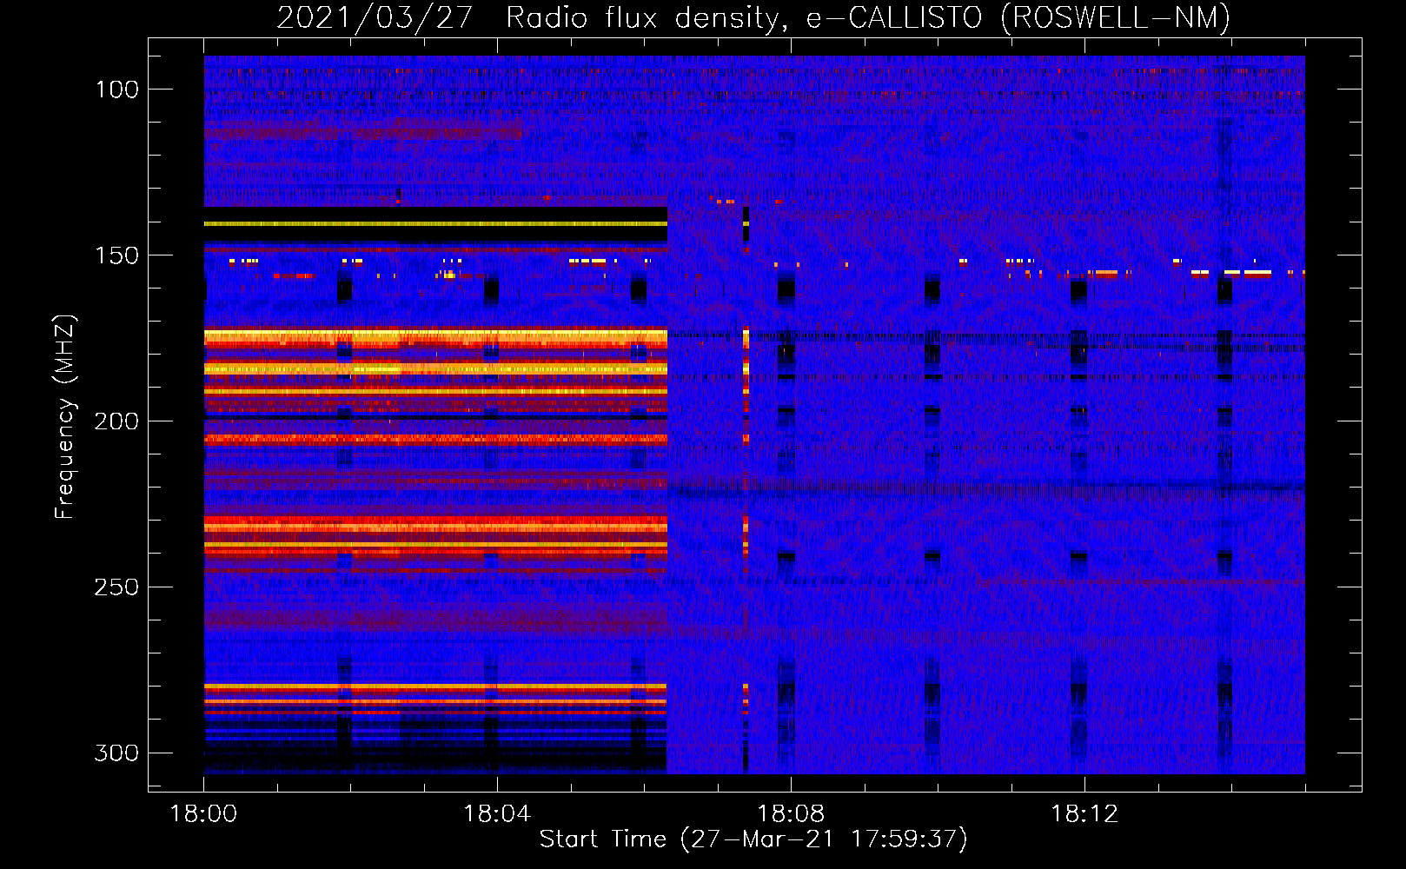Image resolution: width=1406 pixels, height=869 pixels.
Task: Click the "18:00" time tick label
Action: (x=203, y=814)
